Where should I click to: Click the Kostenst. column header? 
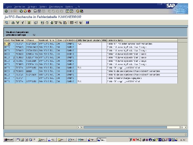click(44, 40)
